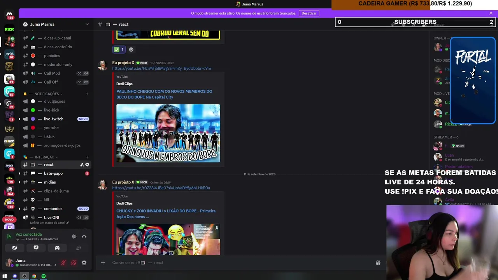
Task: Open youtu.be link from yesterday's message
Action: 161,188
